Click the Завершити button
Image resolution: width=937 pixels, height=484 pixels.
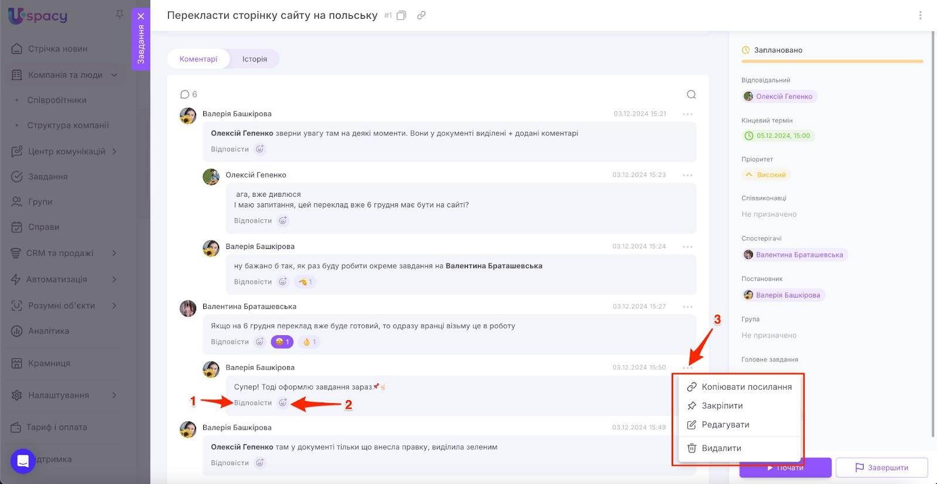click(x=881, y=468)
